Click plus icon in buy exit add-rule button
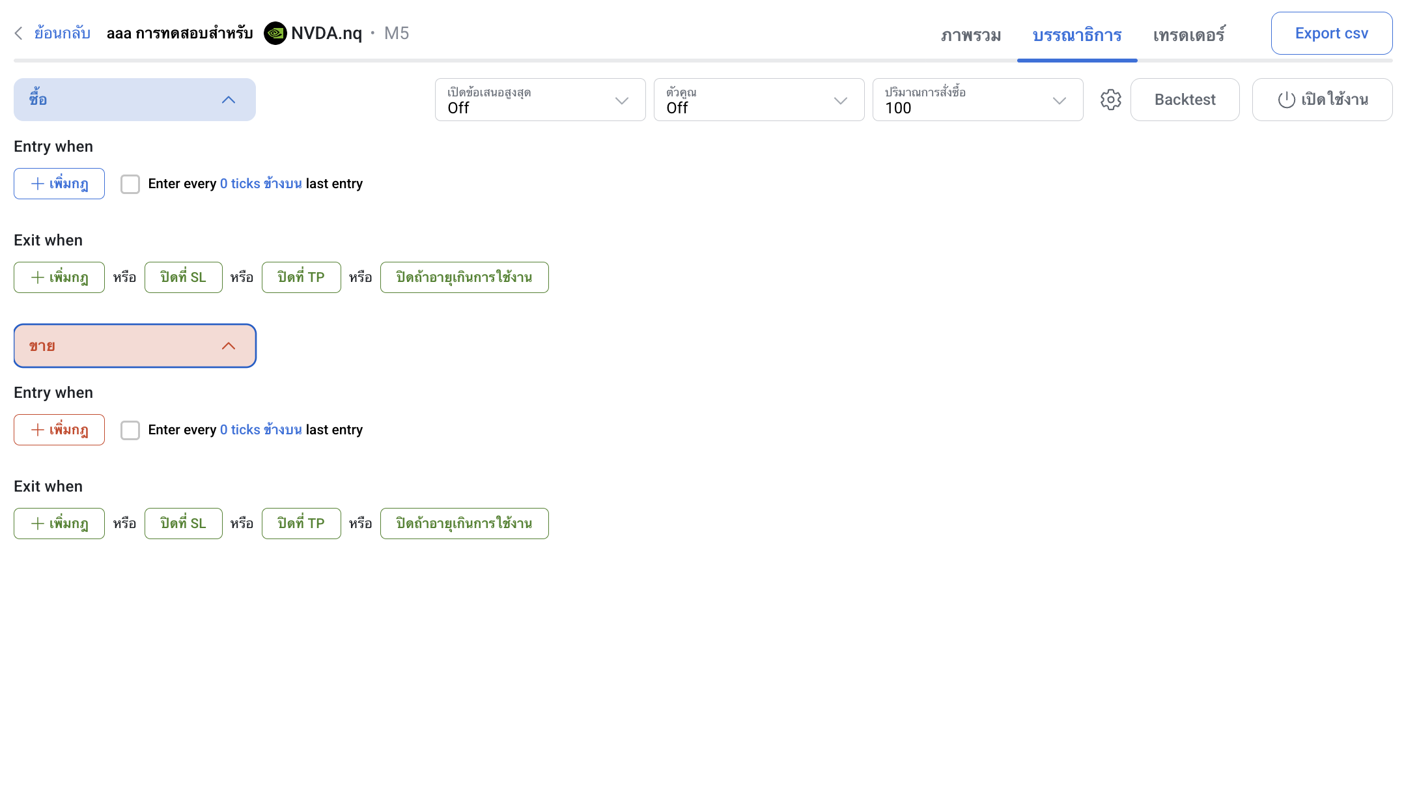This screenshot has width=1404, height=797. click(38, 277)
